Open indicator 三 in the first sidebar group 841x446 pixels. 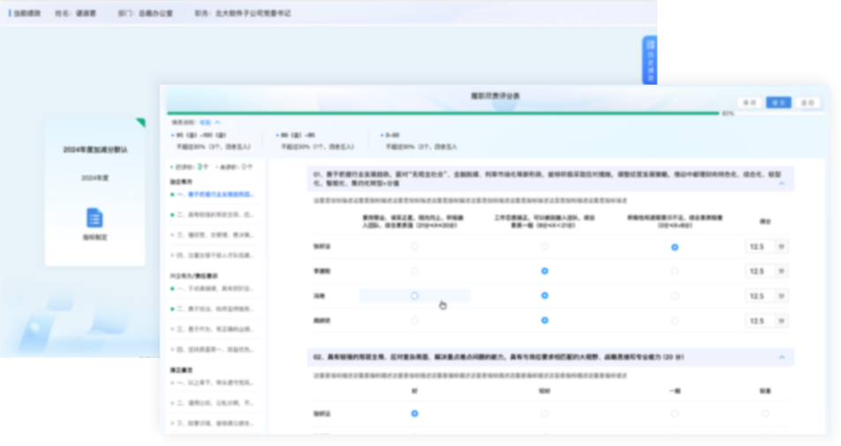pos(214,235)
